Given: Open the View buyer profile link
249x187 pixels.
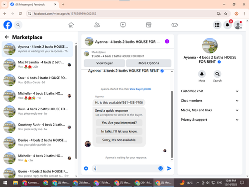Looking at the screenshot, I should coord(140,89).
